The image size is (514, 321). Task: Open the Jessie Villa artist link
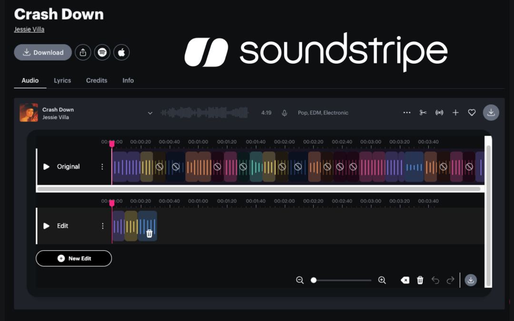tap(29, 29)
